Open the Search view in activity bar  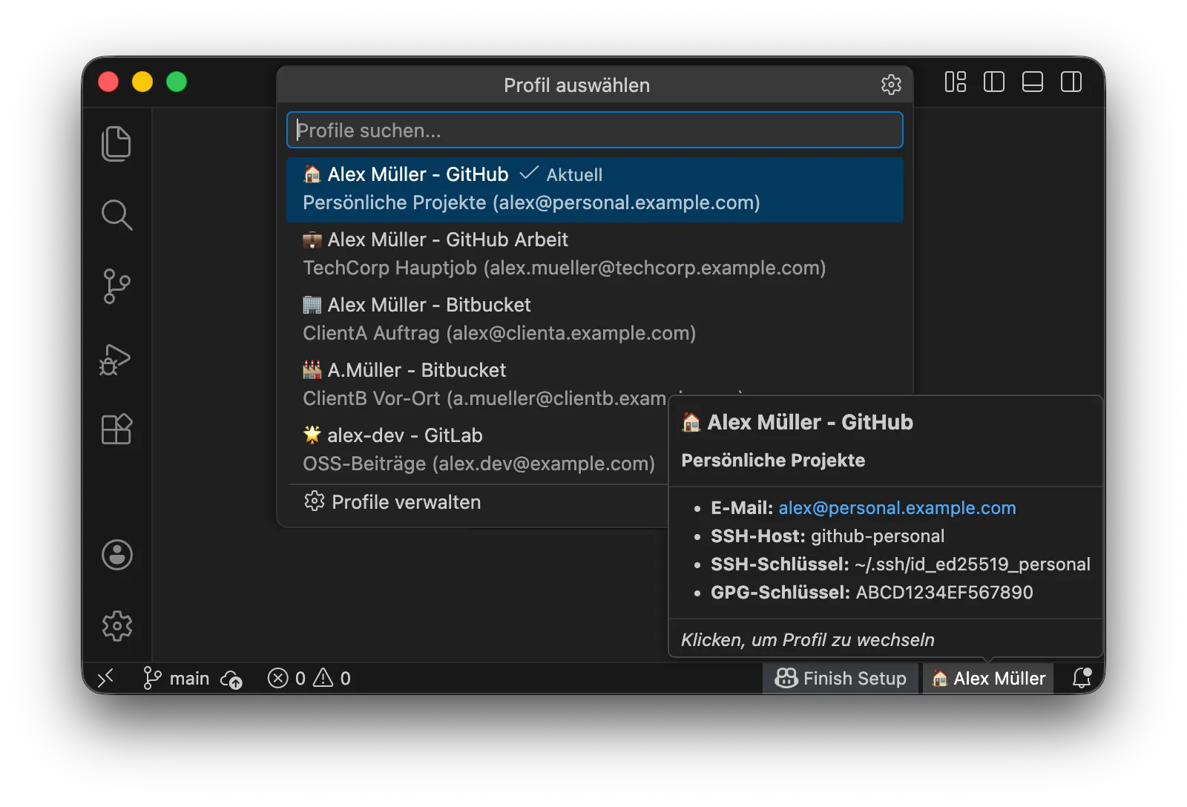tap(116, 215)
